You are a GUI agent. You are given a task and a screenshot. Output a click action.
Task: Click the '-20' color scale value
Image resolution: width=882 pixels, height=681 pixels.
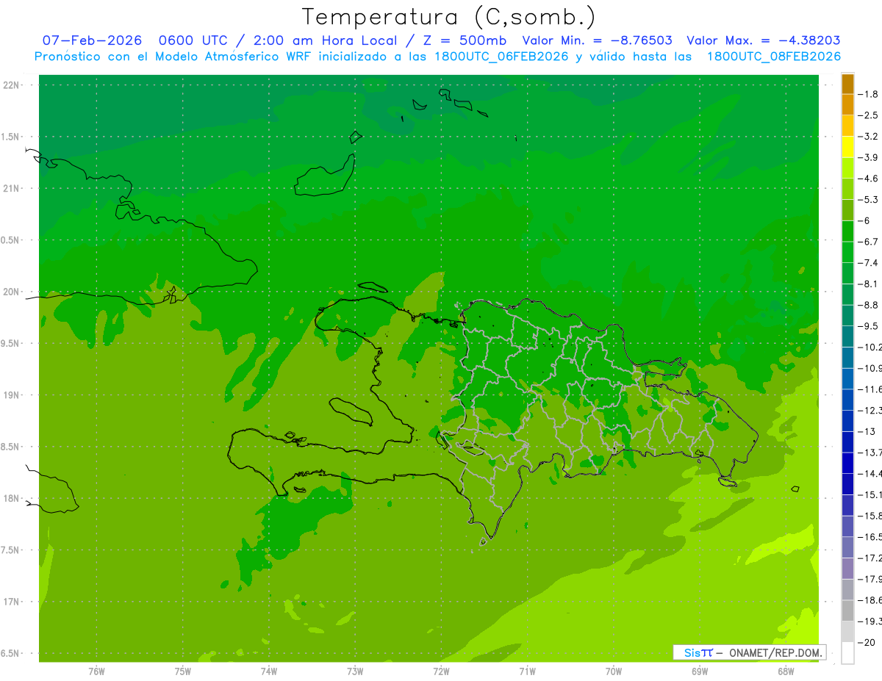coord(868,643)
